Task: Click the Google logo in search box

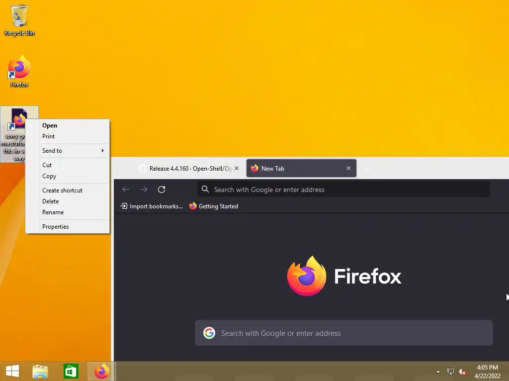Action: click(x=209, y=333)
